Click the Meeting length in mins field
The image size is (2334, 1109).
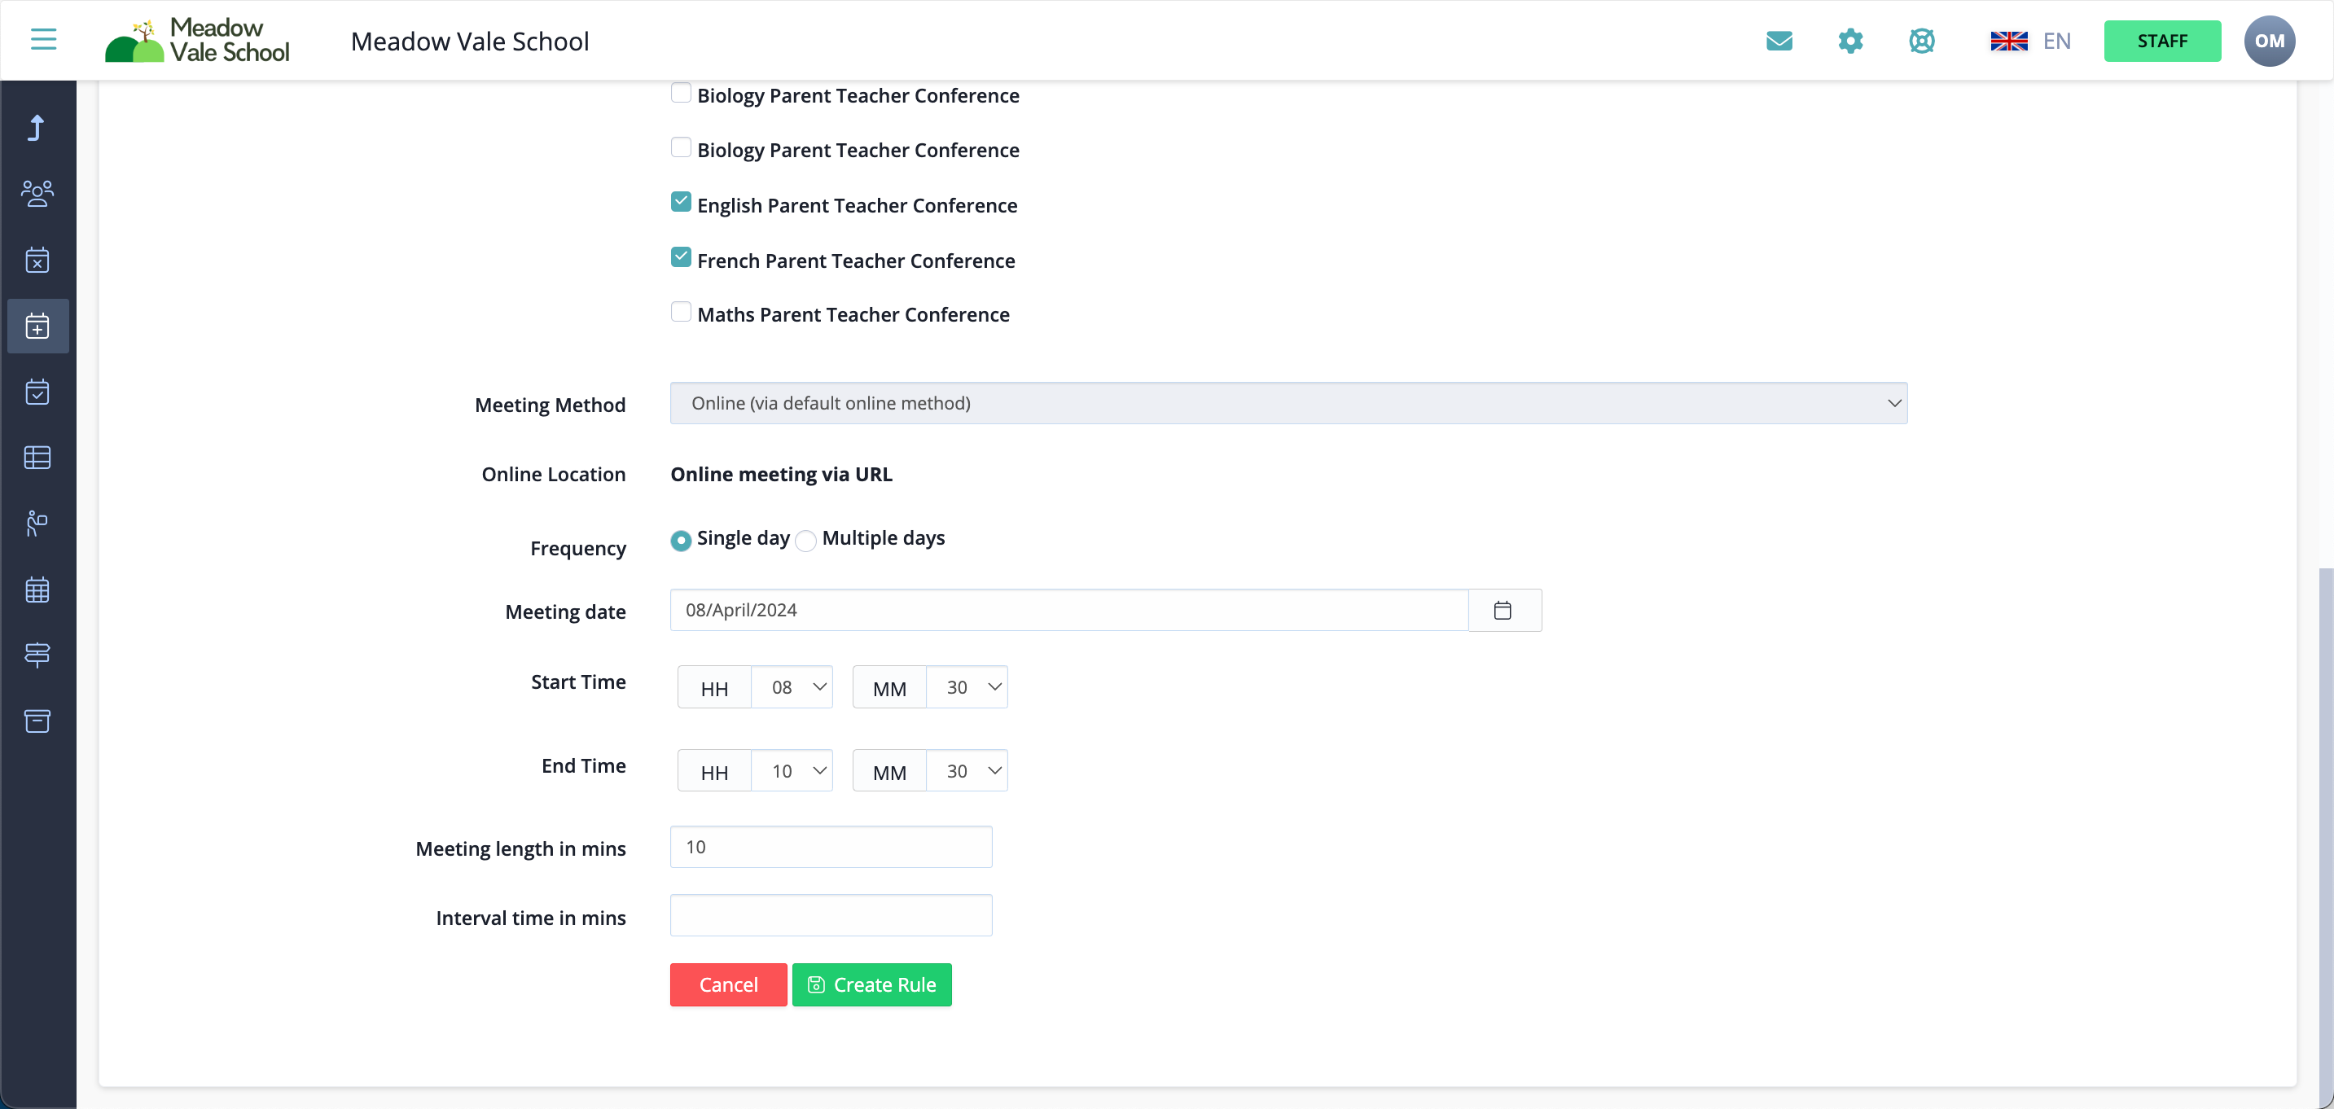tap(831, 847)
